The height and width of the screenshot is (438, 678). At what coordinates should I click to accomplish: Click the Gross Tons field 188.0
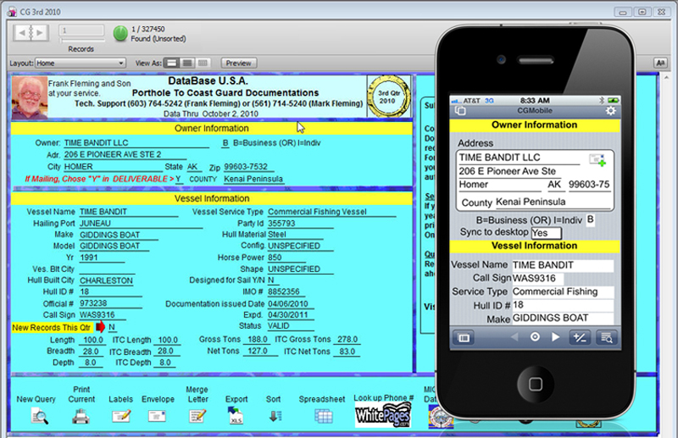(259, 340)
